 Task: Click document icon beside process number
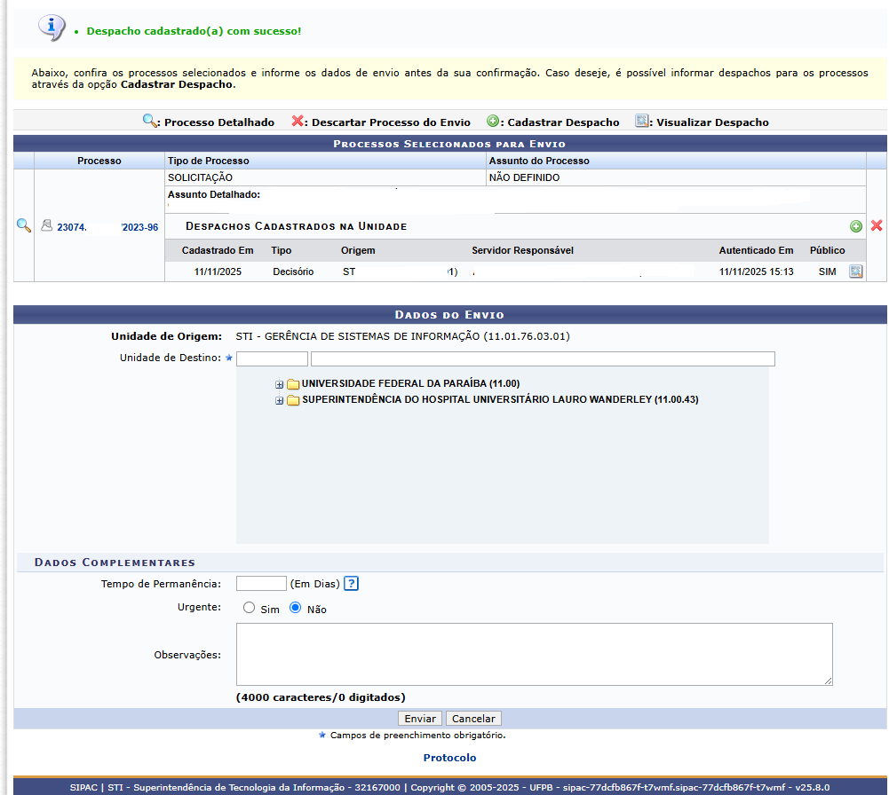pos(47,226)
